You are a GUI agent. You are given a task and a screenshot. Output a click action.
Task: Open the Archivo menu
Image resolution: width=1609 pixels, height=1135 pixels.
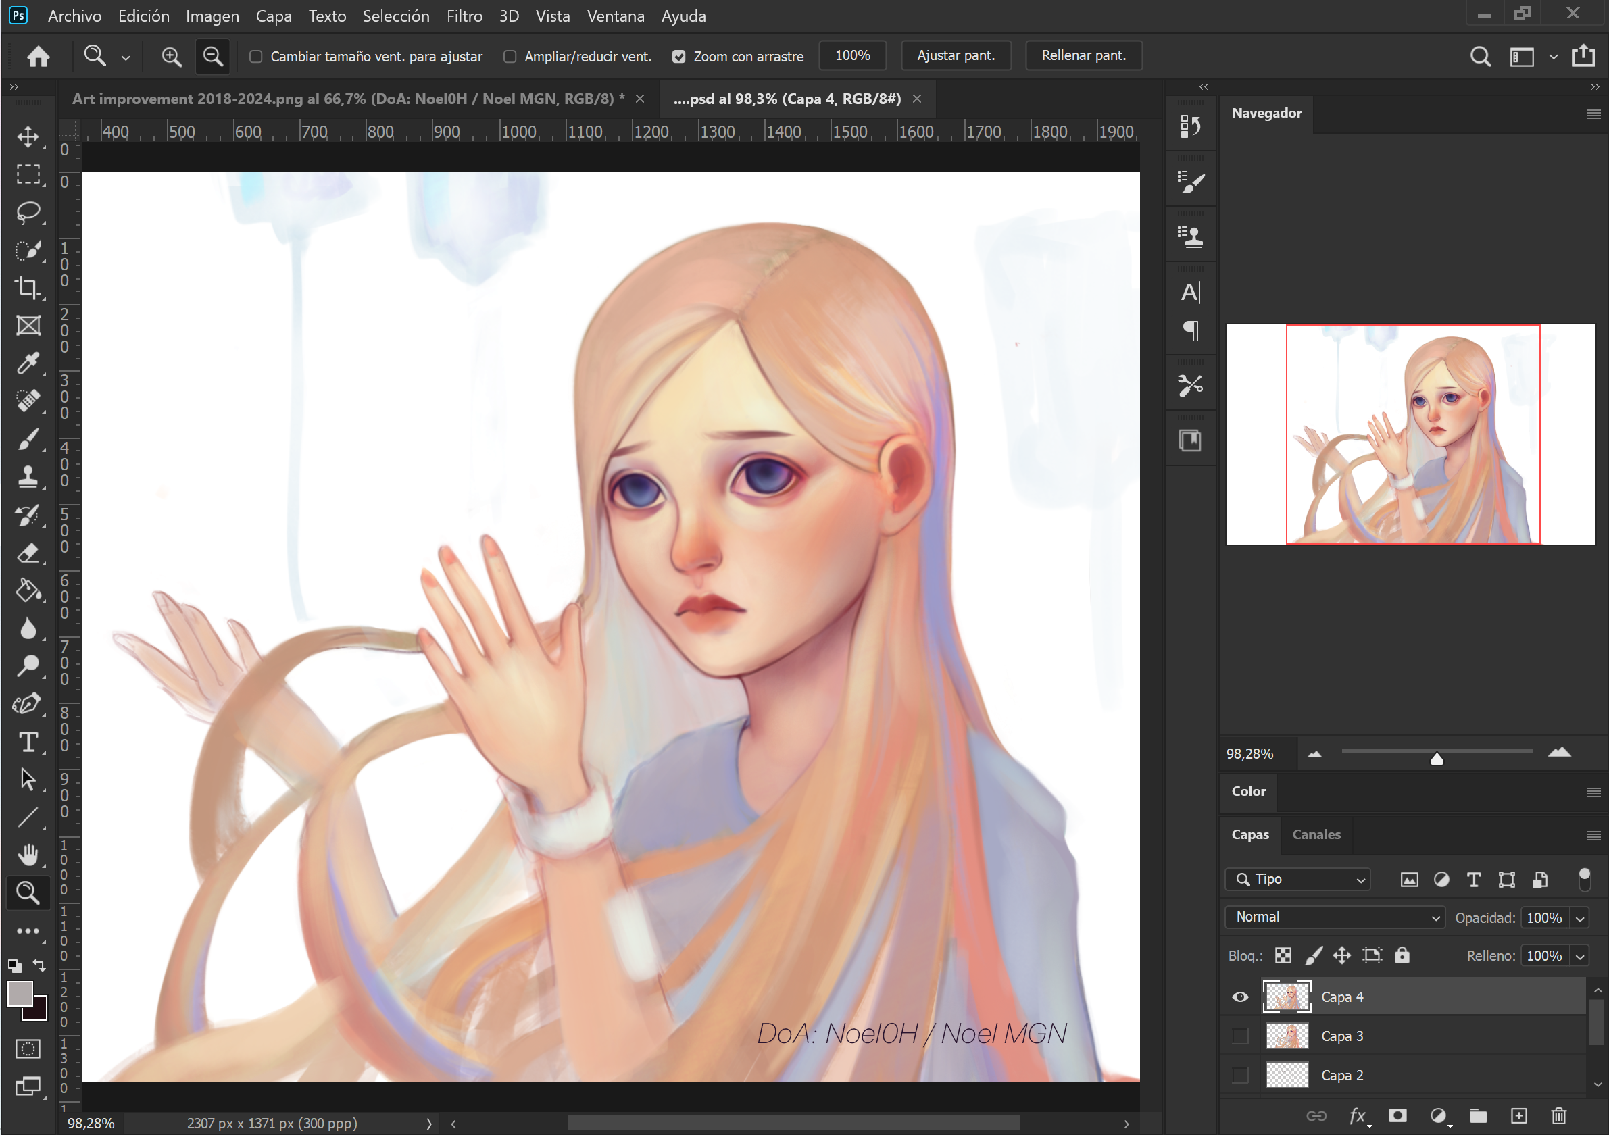74,16
